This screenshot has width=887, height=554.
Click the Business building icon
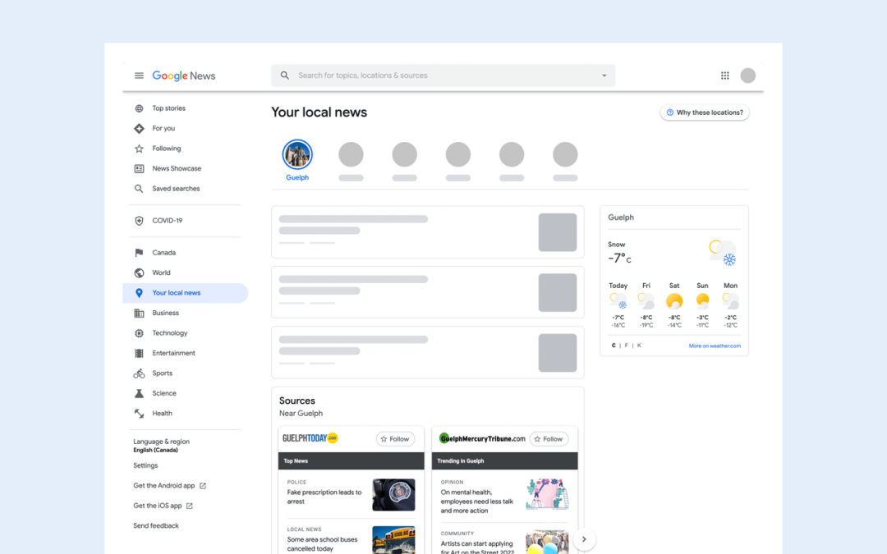(x=139, y=314)
